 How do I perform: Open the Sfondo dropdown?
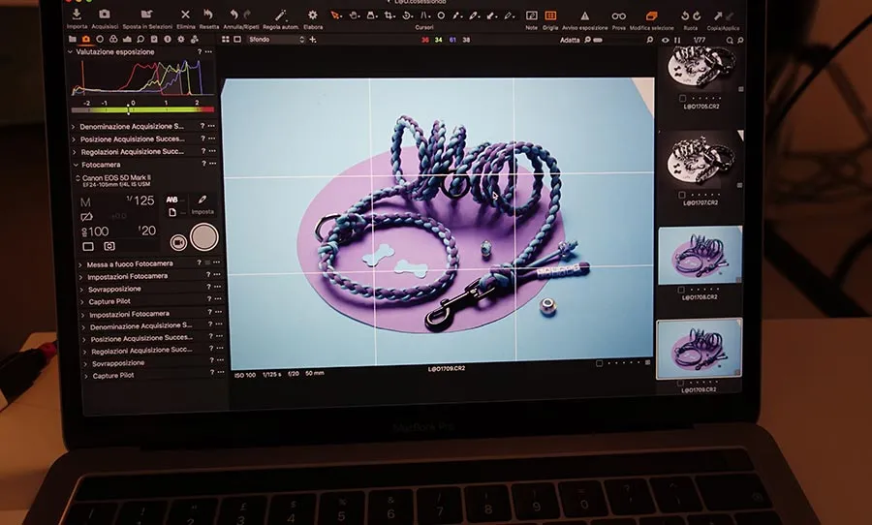(x=276, y=40)
